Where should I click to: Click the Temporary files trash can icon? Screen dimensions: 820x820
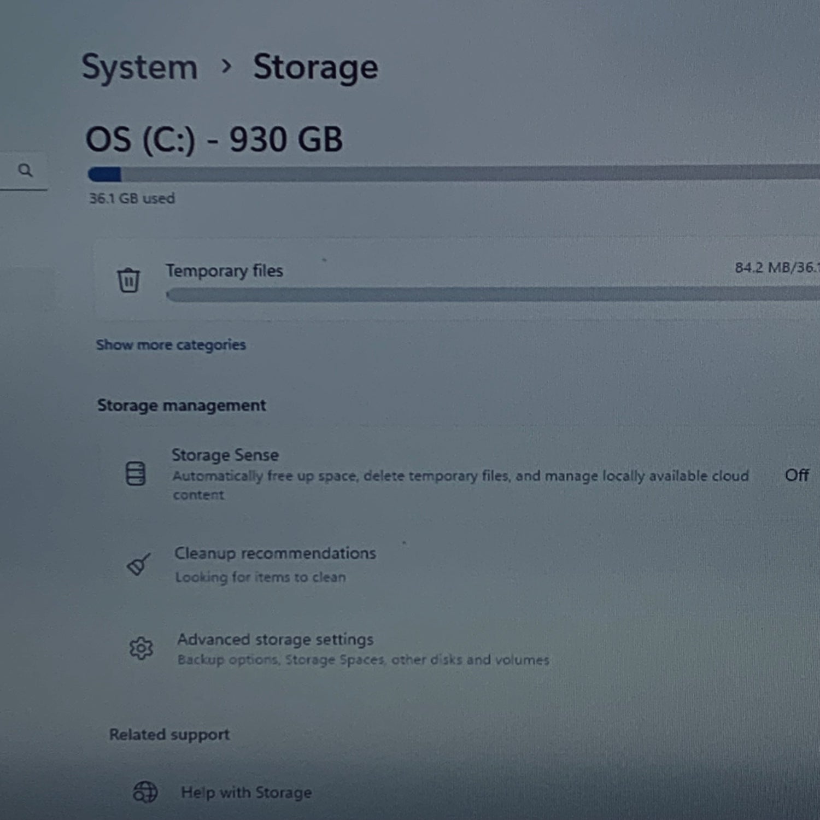(128, 280)
